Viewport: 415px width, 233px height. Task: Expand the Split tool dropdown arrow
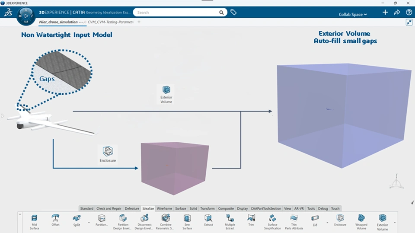[89, 223]
